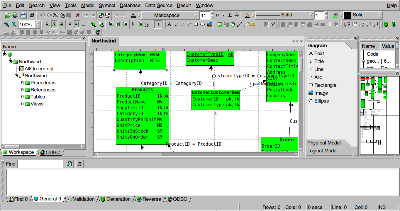Open the Data Source menu
This screenshot has height=211, width=400.
click(159, 5)
